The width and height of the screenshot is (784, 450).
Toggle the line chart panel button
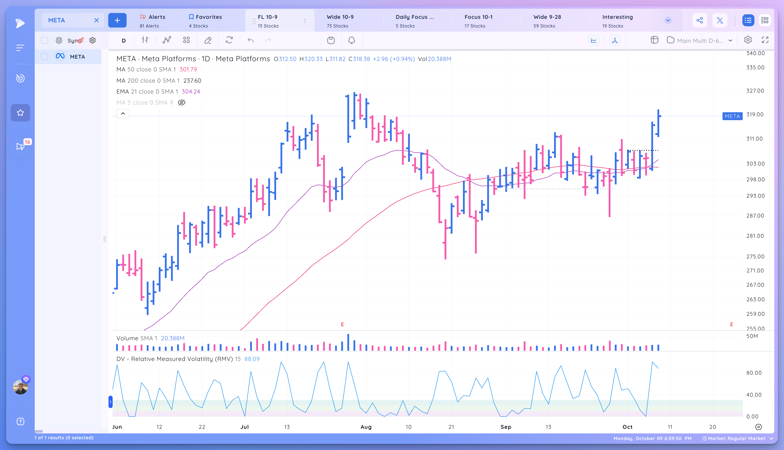594,41
